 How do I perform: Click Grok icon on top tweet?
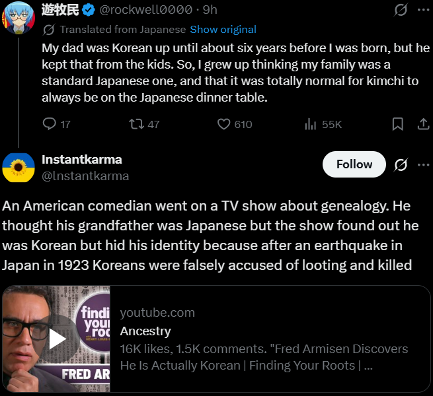coord(401,10)
